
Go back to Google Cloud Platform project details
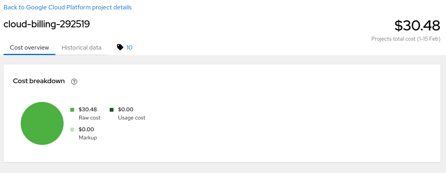pos(68,7)
